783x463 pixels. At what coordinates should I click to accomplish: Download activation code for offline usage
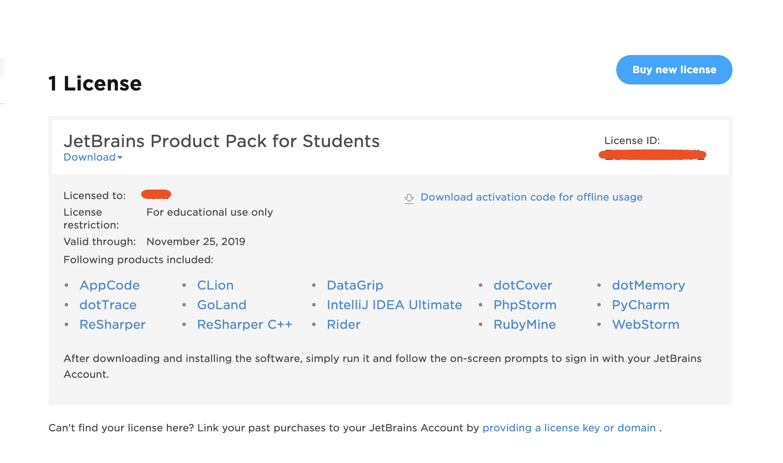531,197
